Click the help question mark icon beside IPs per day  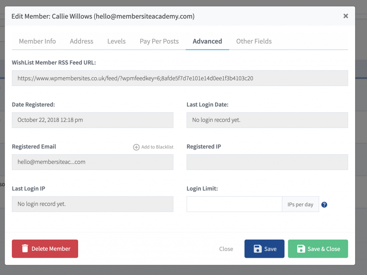[x=324, y=205]
